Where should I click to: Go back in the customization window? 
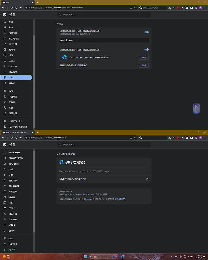[3, 8]
